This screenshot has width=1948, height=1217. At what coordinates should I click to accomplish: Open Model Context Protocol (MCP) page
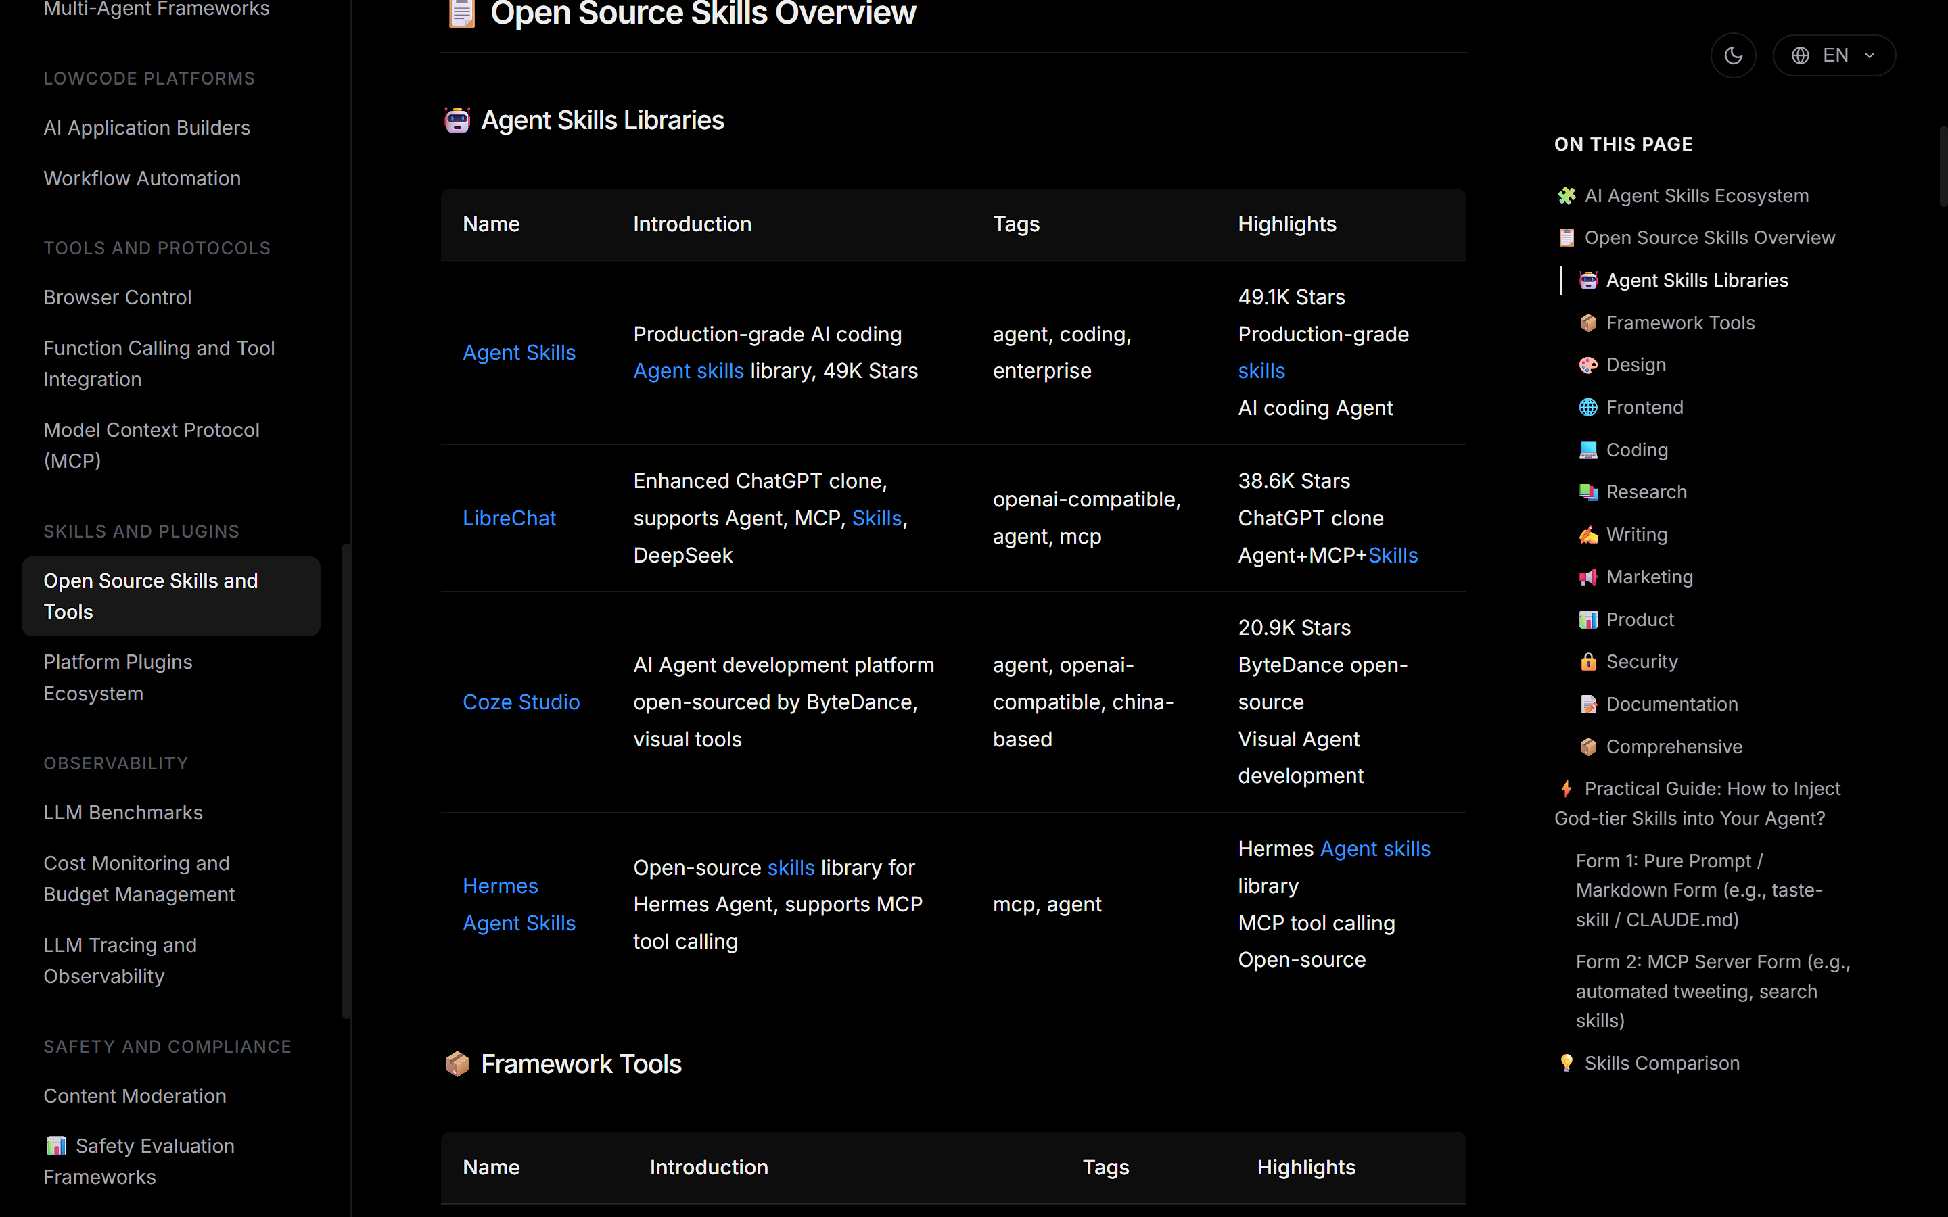(152, 445)
